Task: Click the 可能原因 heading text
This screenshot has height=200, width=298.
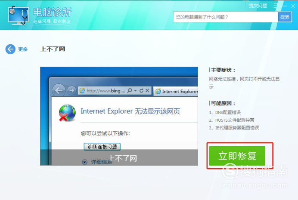Action: pyautogui.click(x=223, y=103)
